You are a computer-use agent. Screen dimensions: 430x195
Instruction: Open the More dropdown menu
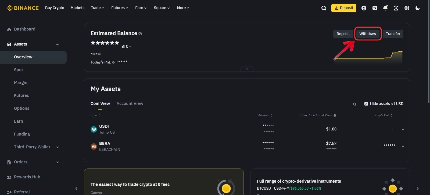tap(183, 8)
